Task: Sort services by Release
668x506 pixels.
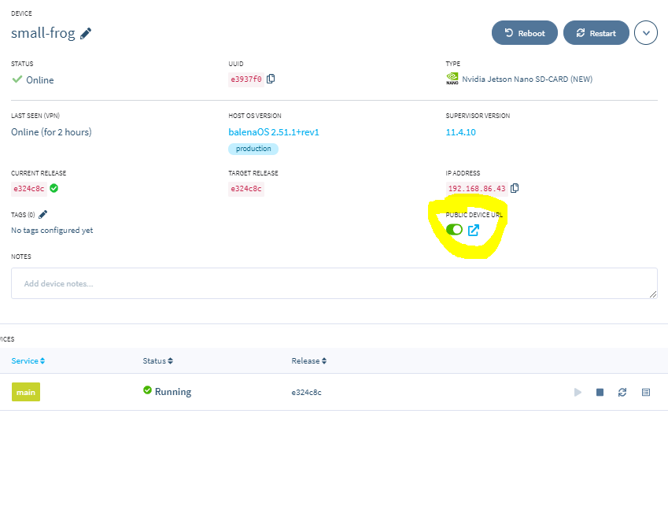Action: point(308,360)
